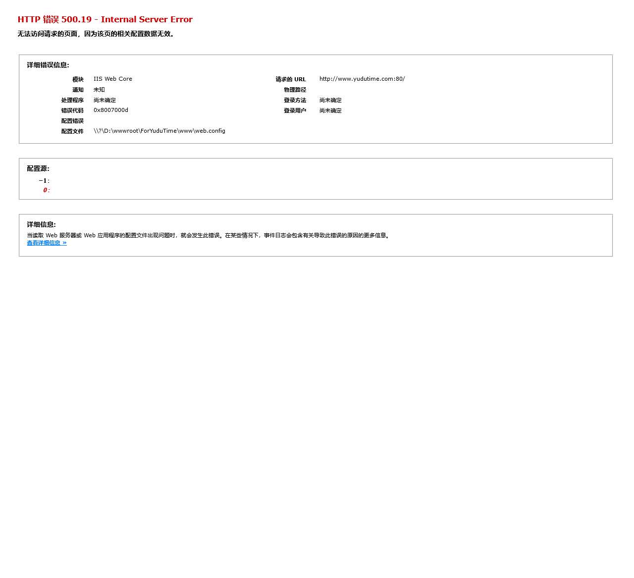Click the HTTP 错误 500.19 heading

[x=105, y=19]
